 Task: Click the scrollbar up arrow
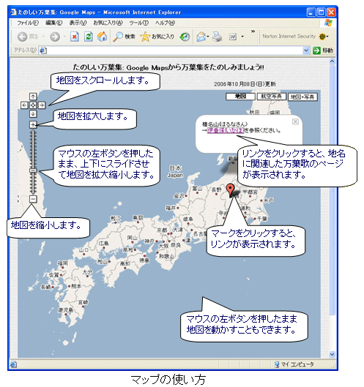[x=332, y=61]
